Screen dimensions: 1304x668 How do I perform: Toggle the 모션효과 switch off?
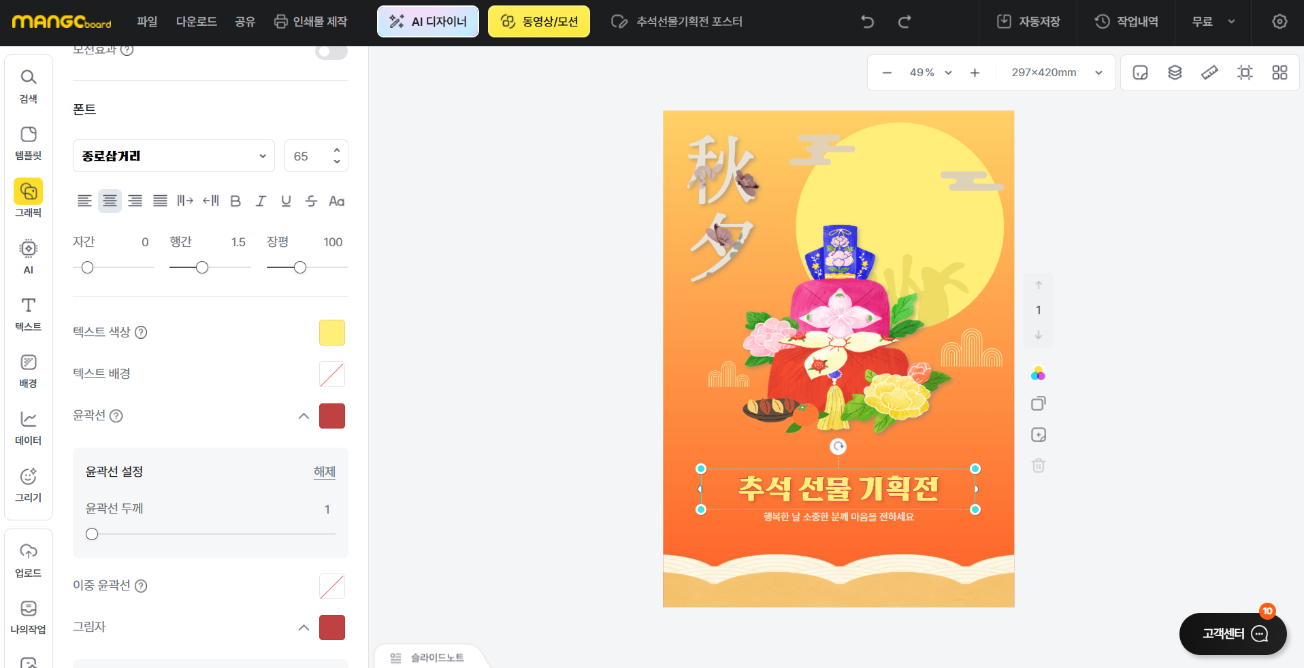[331, 50]
